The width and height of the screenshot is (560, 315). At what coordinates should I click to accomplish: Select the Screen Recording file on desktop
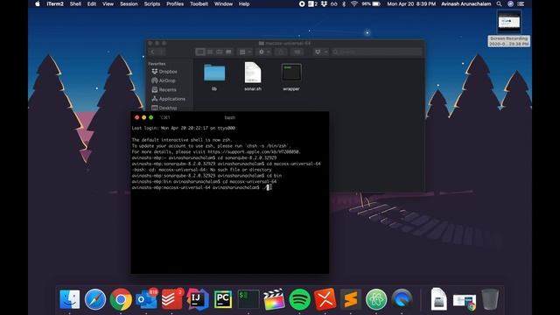[x=509, y=28]
